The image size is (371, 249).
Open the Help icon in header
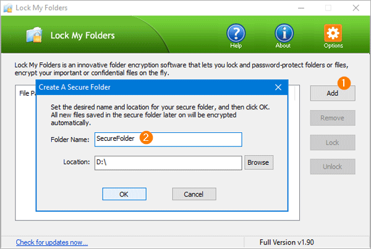[x=236, y=34]
